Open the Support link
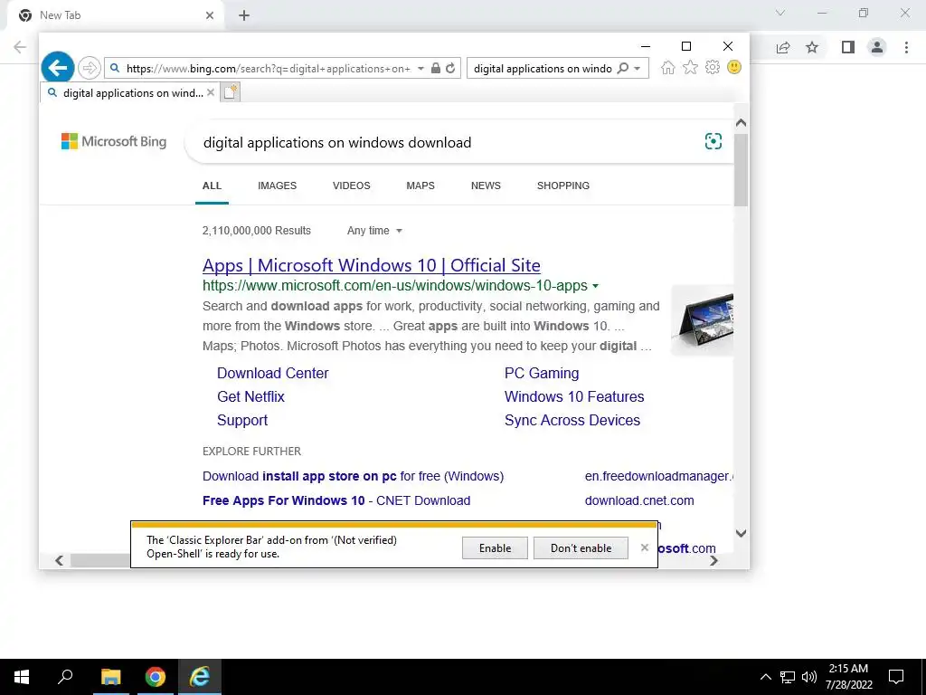This screenshot has height=695, width=926. pyautogui.click(x=242, y=420)
